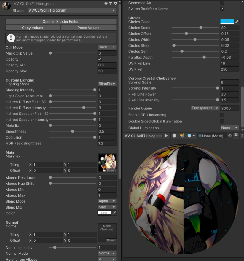Click the Copy Values button
244x261 pixels.
pyautogui.click(x=33, y=27)
